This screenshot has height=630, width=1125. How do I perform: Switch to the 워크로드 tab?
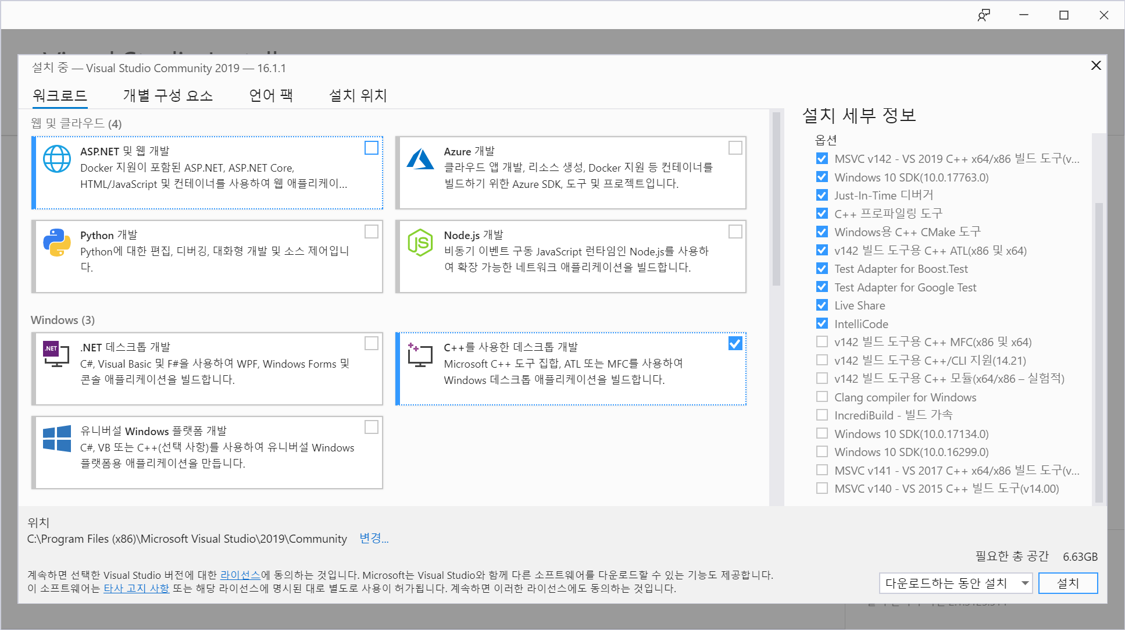coord(60,95)
